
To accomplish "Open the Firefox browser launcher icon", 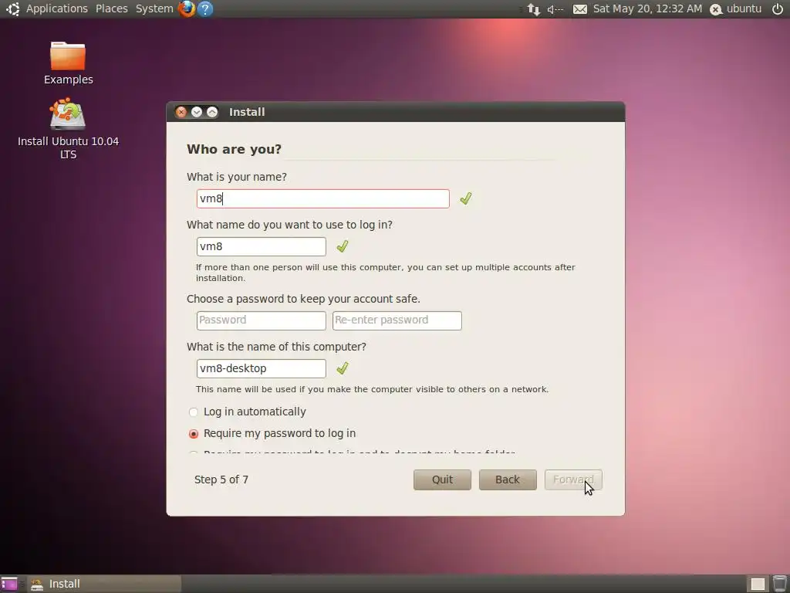I will tap(187, 8).
